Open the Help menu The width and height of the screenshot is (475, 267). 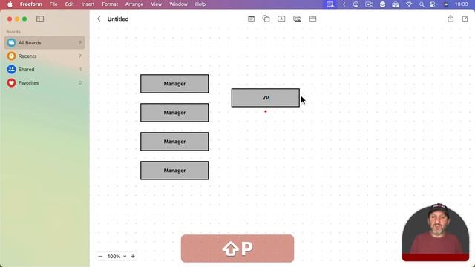pyautogui.click(x=200, y=4)
